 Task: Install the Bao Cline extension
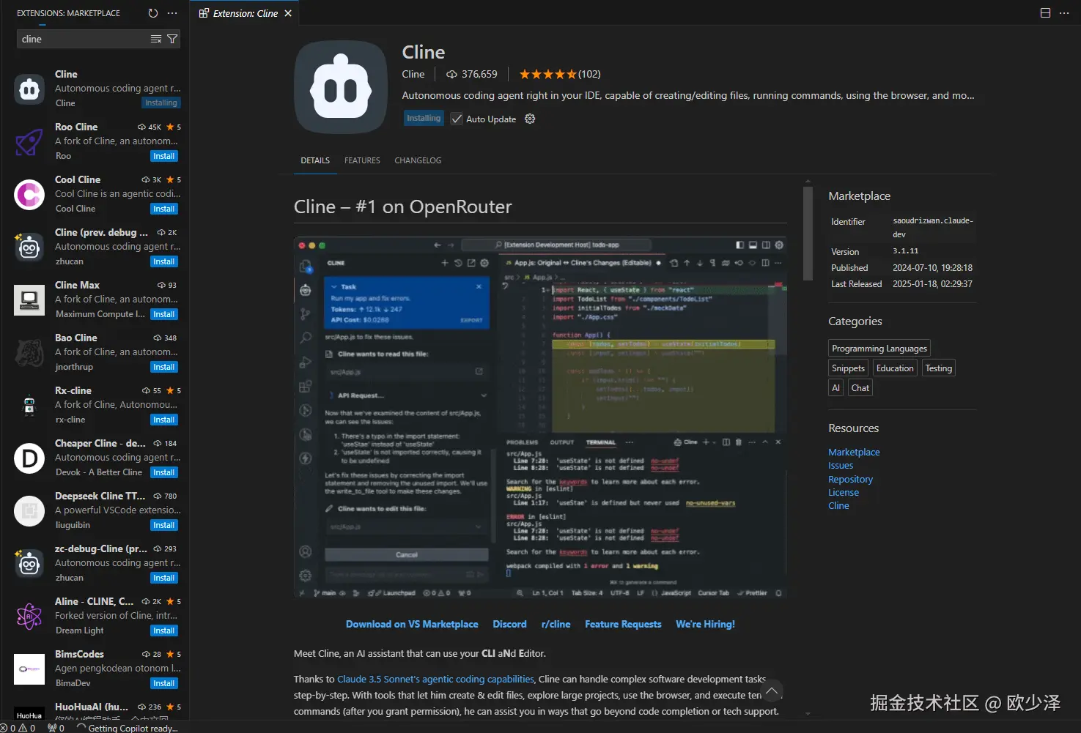[x=164, y=367]
